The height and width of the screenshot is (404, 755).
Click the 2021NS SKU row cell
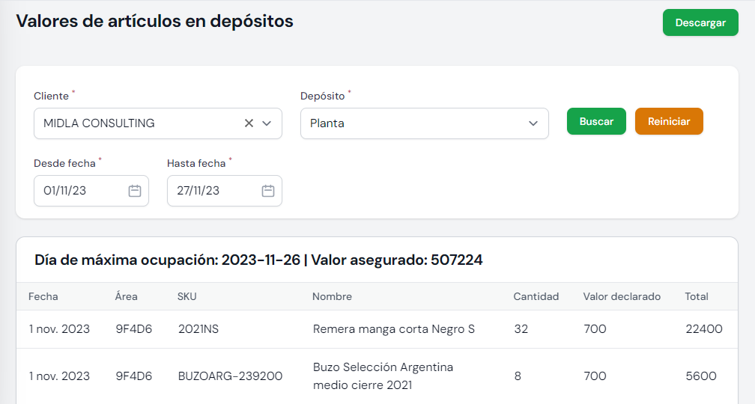click(200, 329)
